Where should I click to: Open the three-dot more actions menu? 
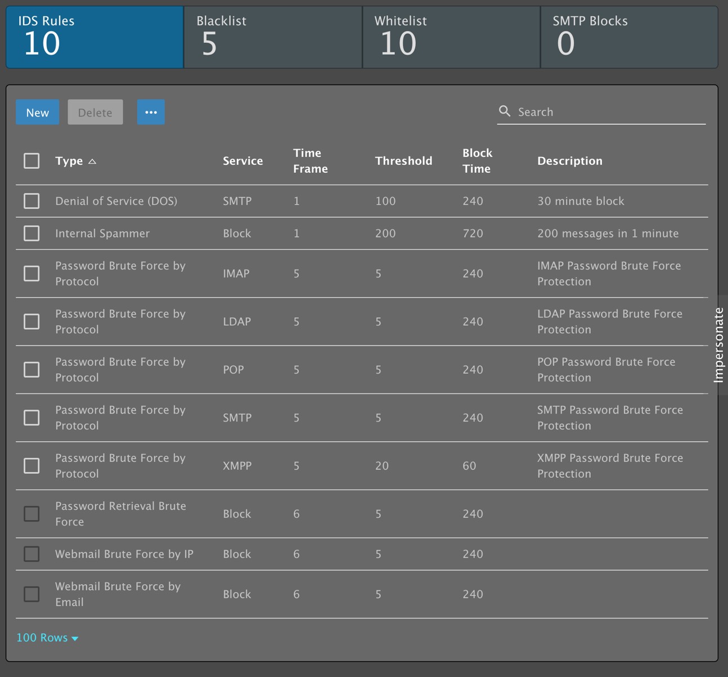[151, 112]
